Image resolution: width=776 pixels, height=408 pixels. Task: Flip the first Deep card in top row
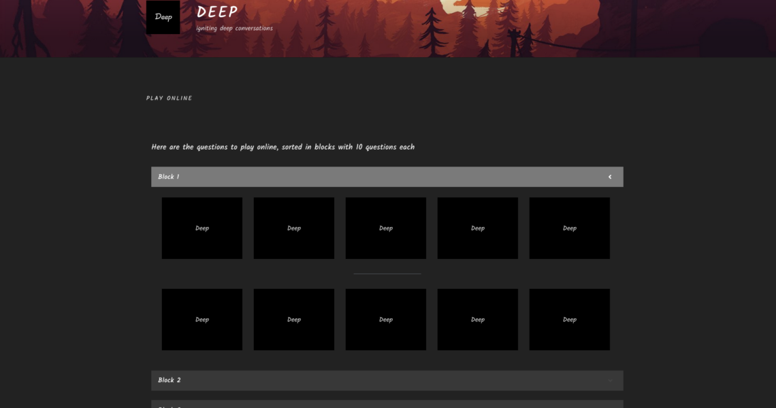[202, 228]
